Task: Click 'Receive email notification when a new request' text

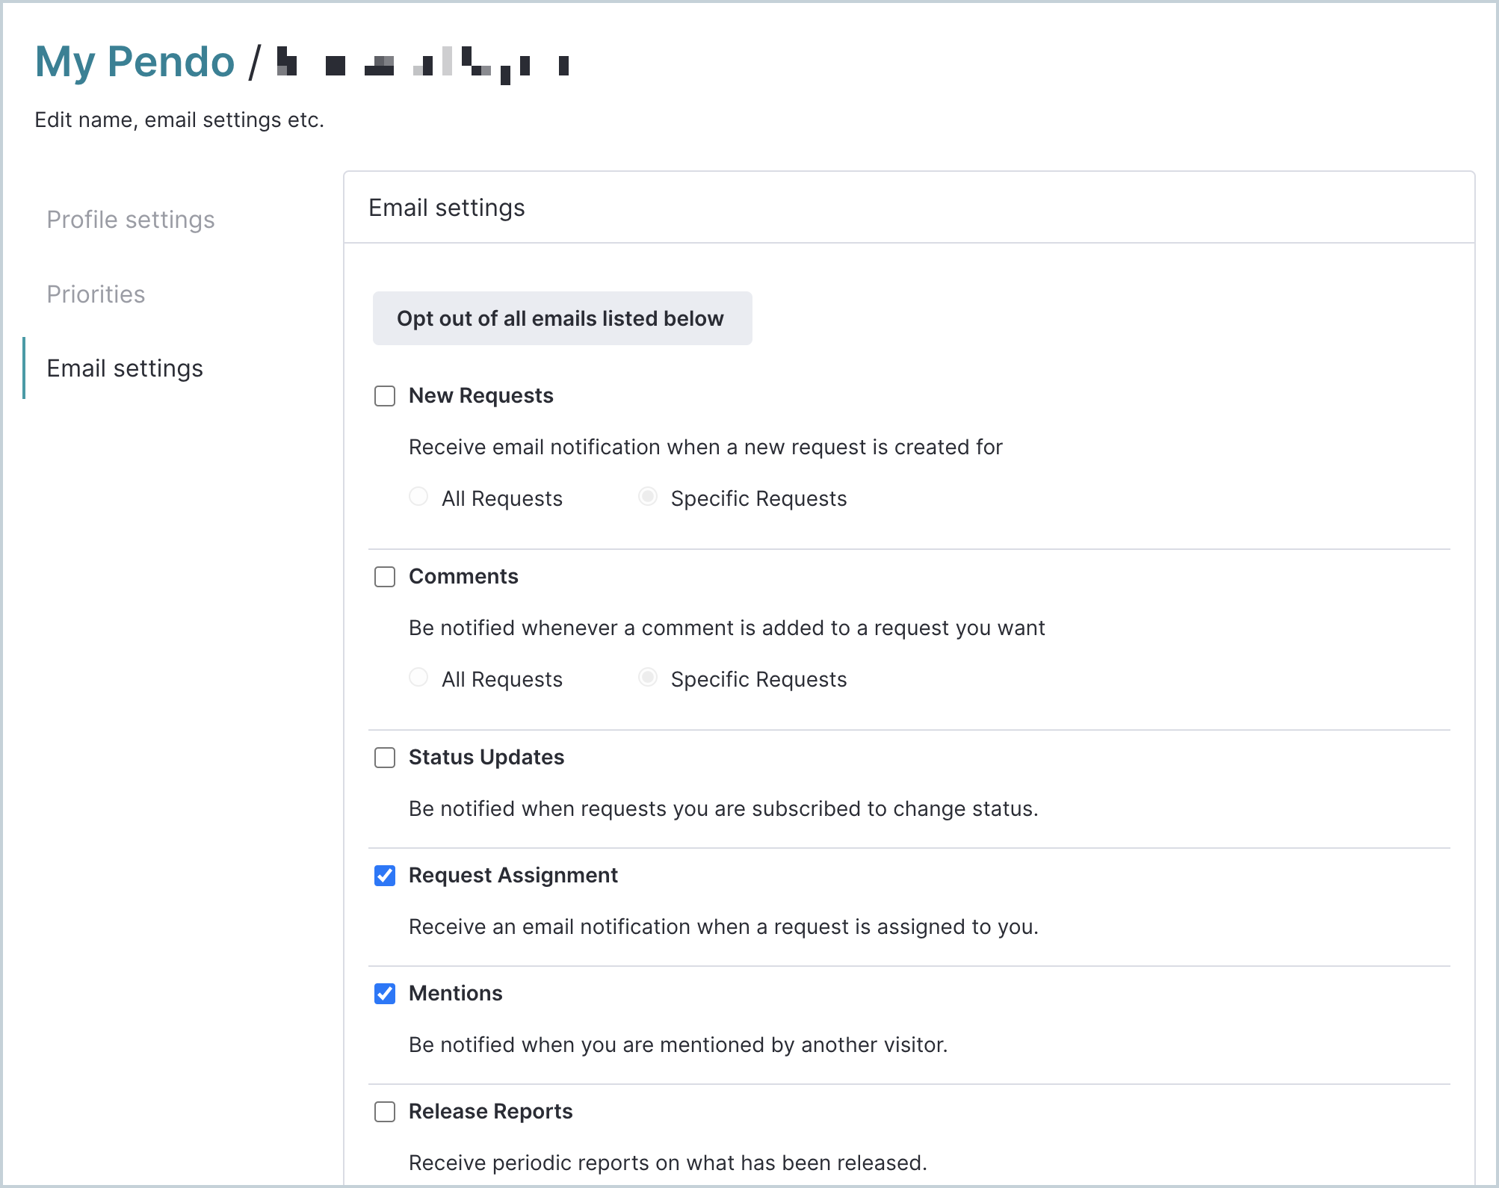Action: pos(705,447)
